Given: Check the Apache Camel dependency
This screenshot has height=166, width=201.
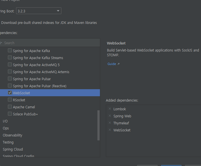Looking at the screenshot, I should point(10,107).
